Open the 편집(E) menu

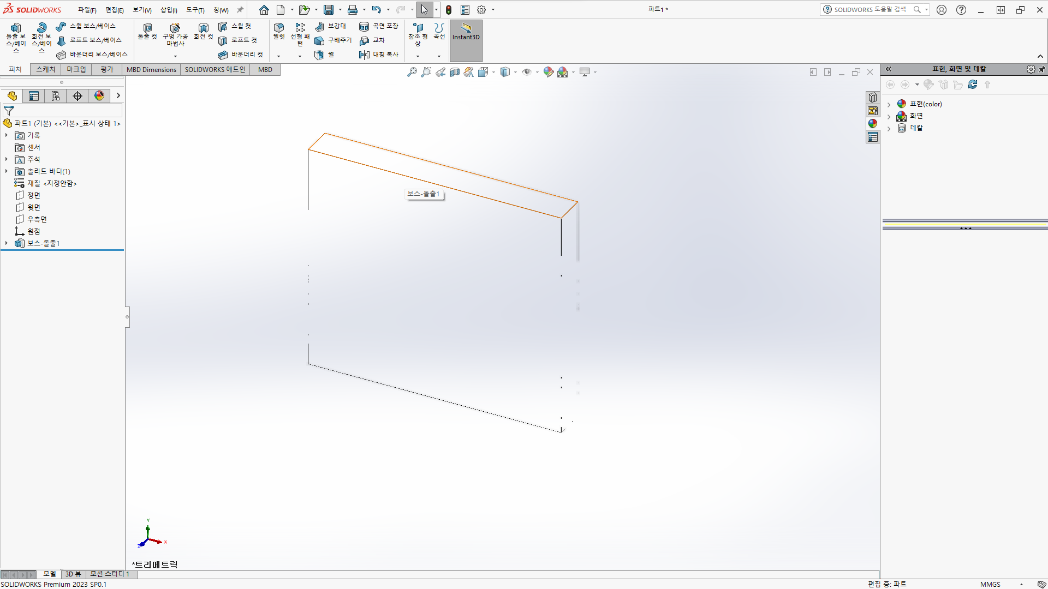pyautogui.click(x=115, y=10)
